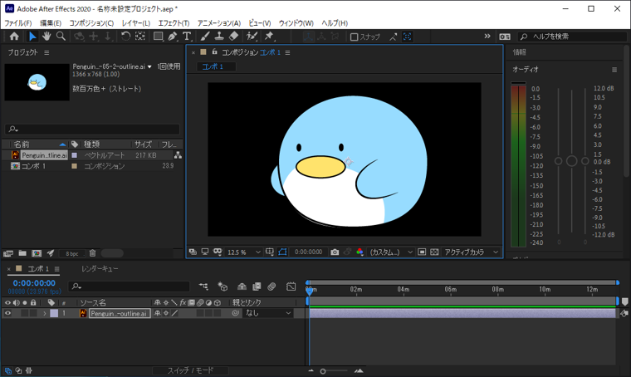Click the trash icon in Project panel
Image resolution: width=631 pixels, height=377 pixels.
(x=92, y=253)
